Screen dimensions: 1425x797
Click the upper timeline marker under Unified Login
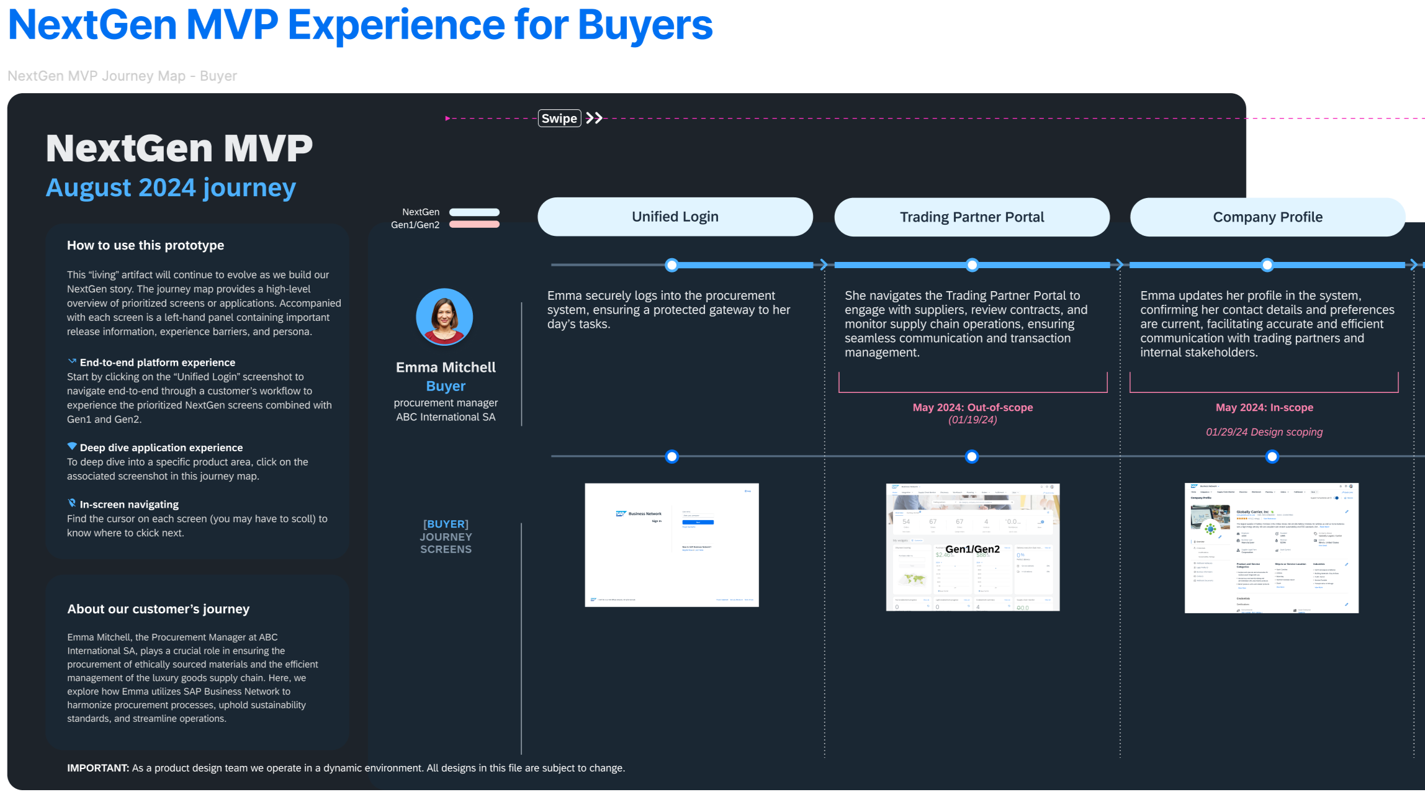672,265
